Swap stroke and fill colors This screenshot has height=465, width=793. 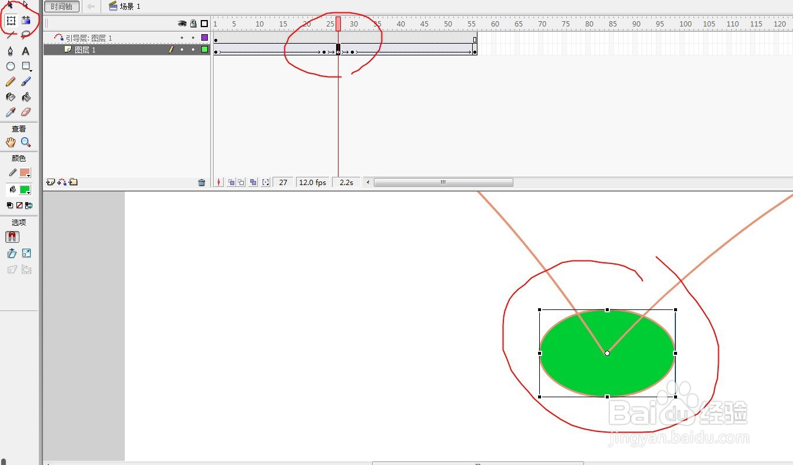pyautogui.click(x=28, y=205)
